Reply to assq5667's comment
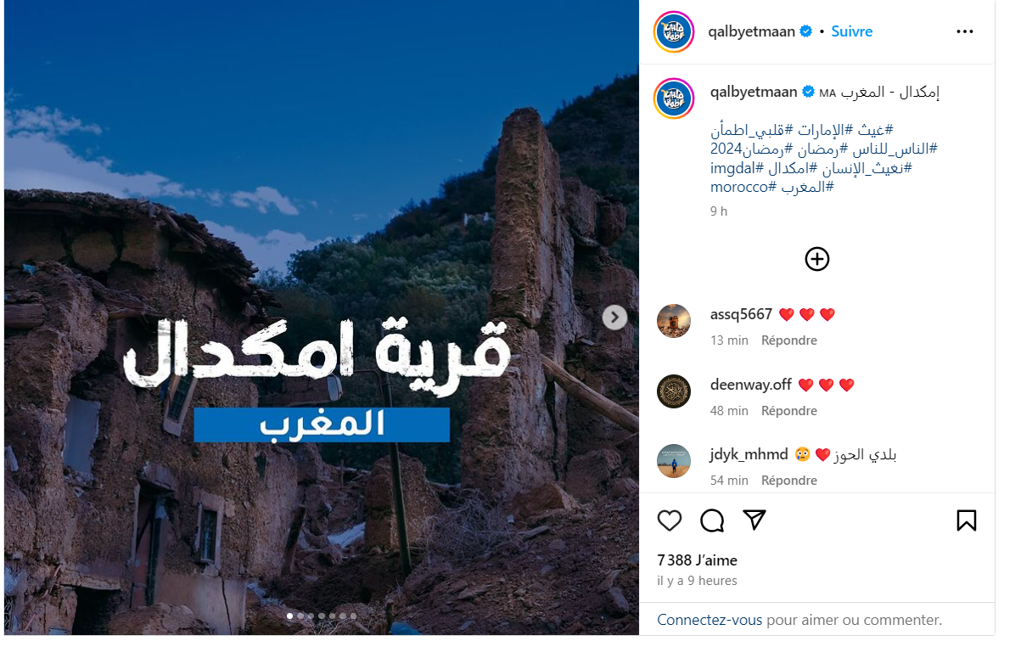The image size is (1032, 647). point(789,340)
